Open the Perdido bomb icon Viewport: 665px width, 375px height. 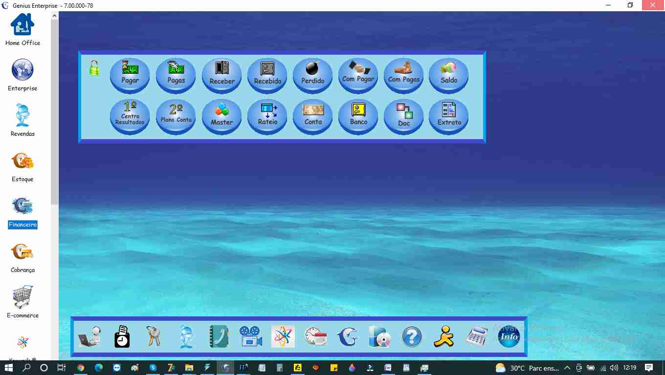[312, 75]
